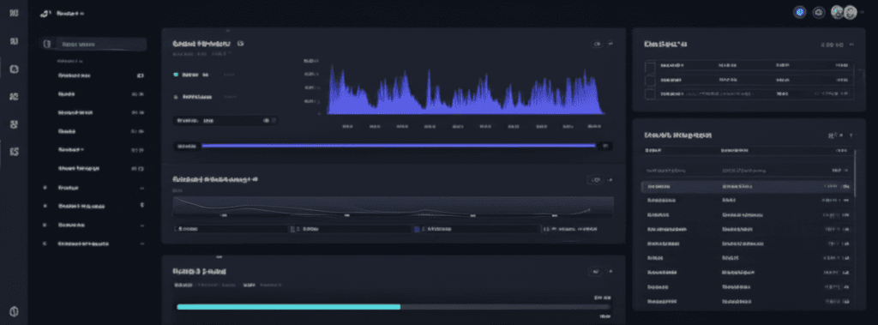This screenshot has width=878, height=325.
Task: Toggle the pill switch in cyan-bar panel header
Action: [x=596, y=271]
